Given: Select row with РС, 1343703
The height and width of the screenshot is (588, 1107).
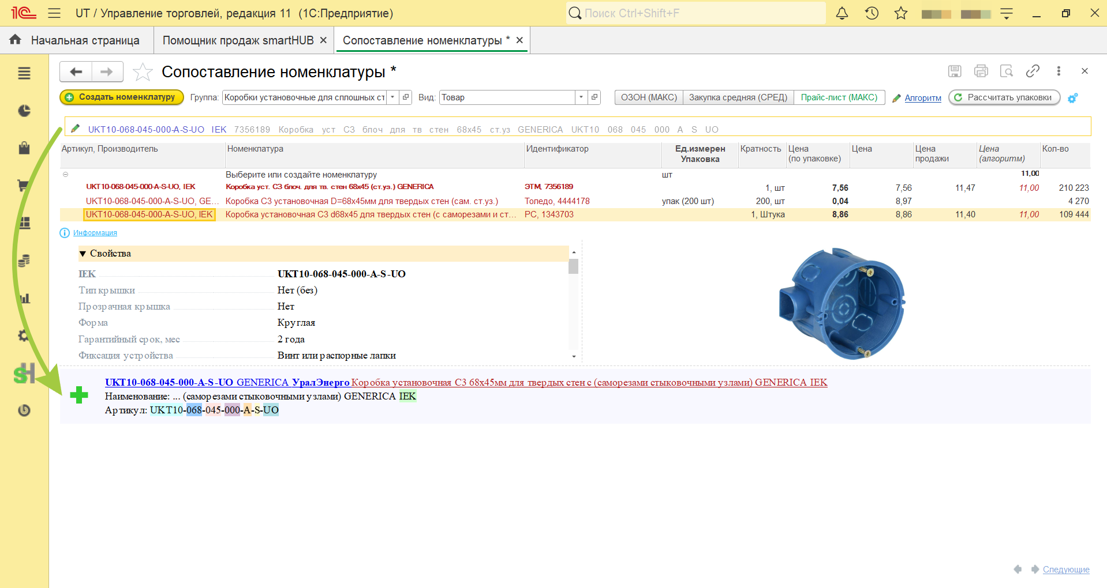Looking at the screenshot, I should [575, 214].
